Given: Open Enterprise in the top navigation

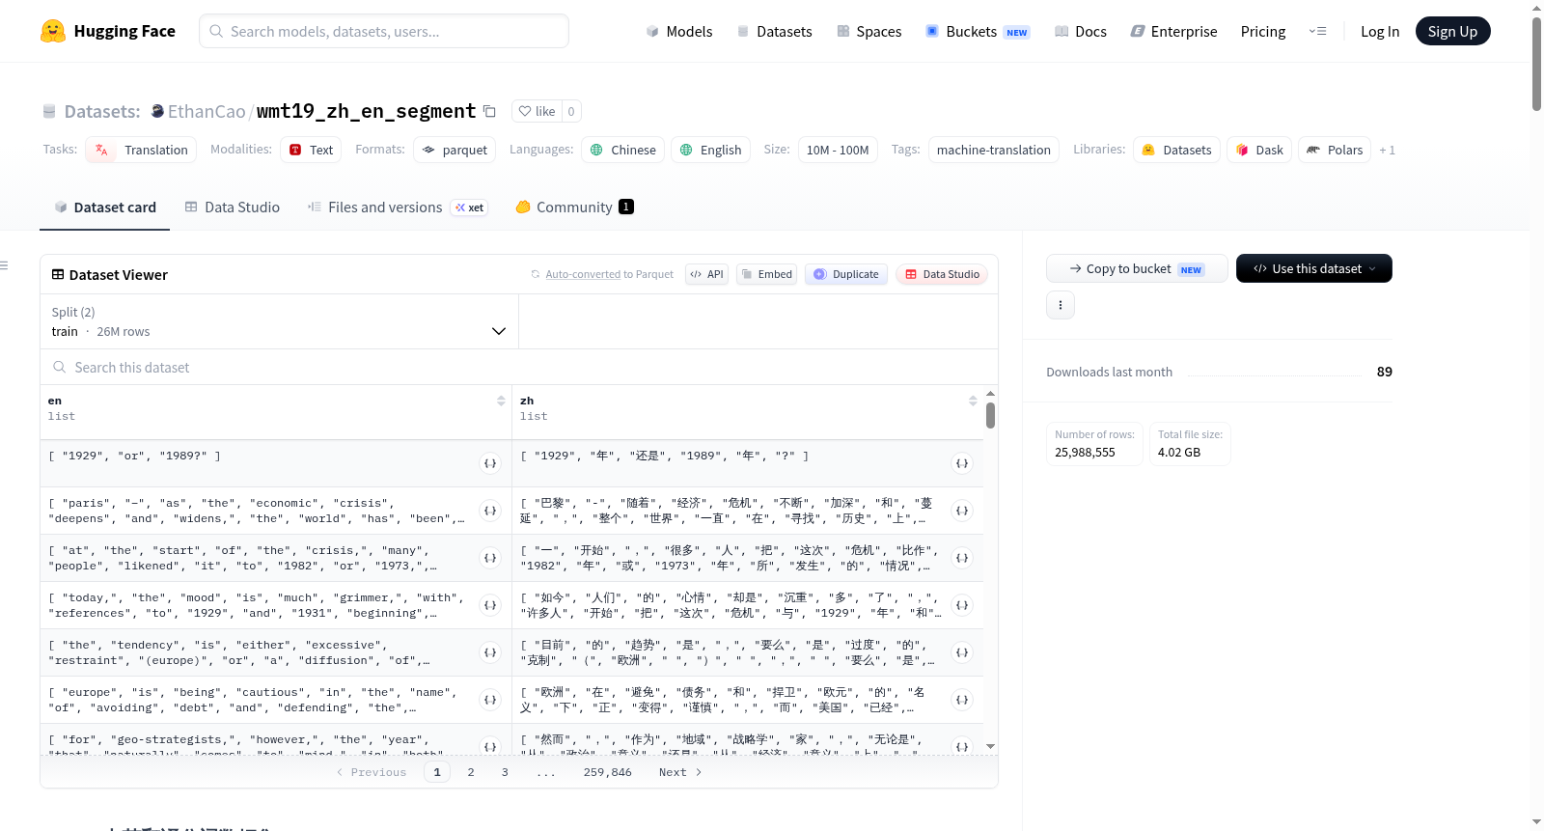Looking at the screenshot, I should coord(1173,32).
